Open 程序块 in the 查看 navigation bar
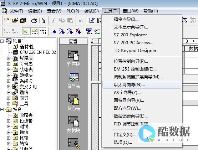The width and height of the screenshot is (198, 150). coord(73,58)
